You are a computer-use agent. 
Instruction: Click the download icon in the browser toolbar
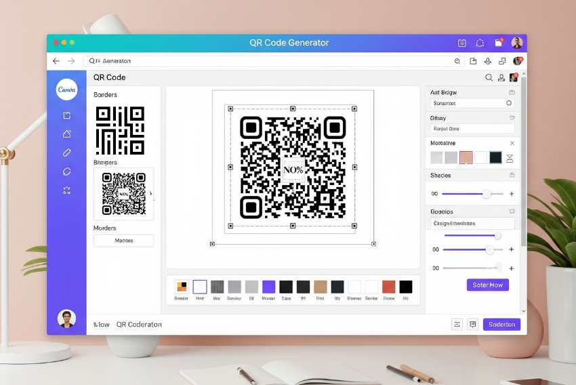pyautogui.click(x=488, y=61)
